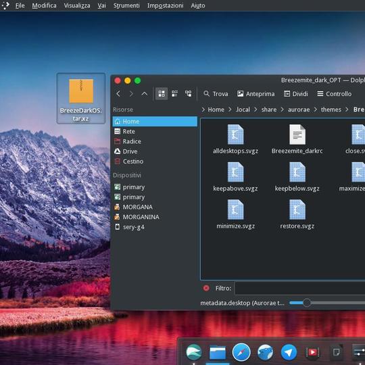
Task: Open the file manager in dock
Action: (218, 352)
